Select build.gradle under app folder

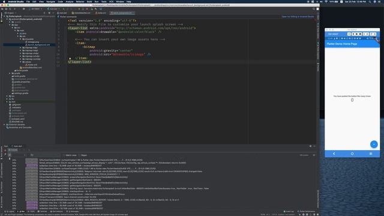tap(22, 71)
